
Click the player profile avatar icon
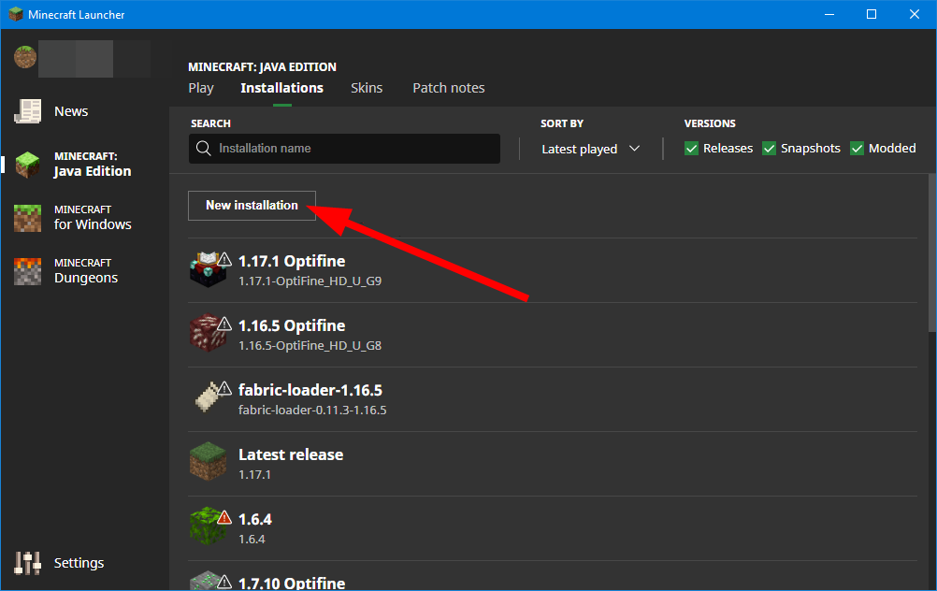click(x=25, y=57)
